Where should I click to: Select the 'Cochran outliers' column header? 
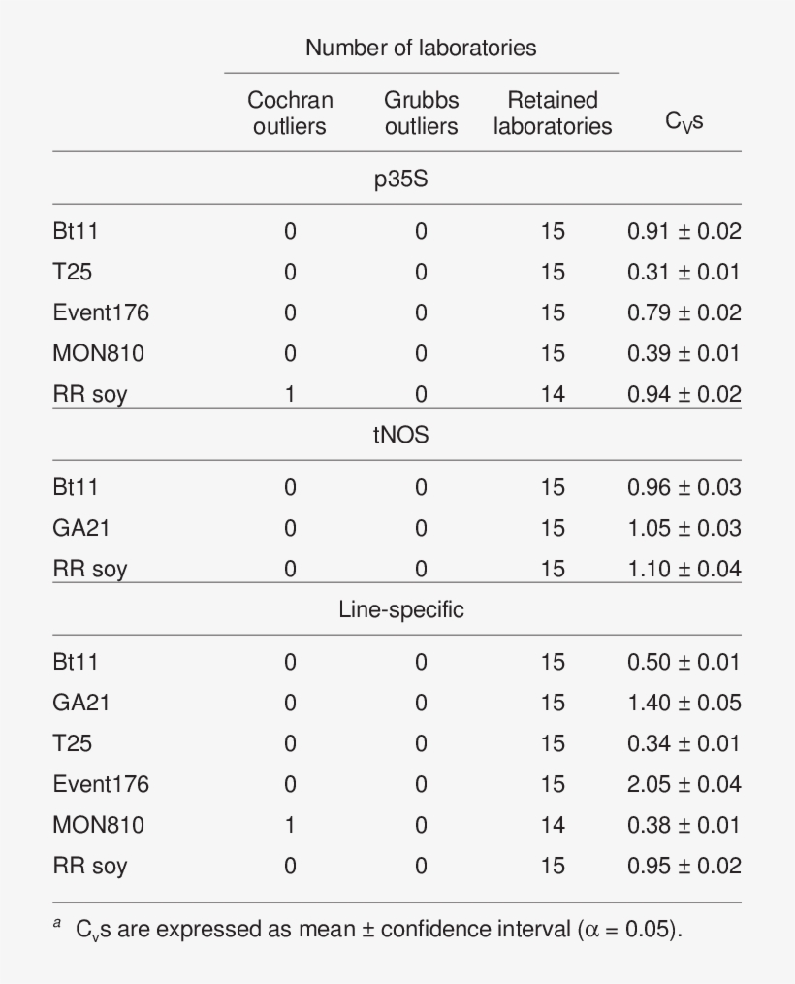click(290, 113)
